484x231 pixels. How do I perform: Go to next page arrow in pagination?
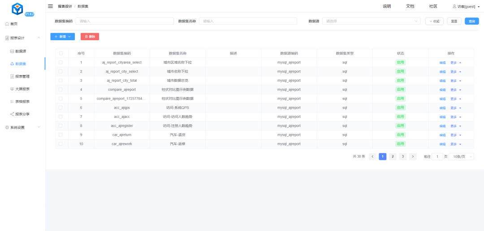(413, 156)
